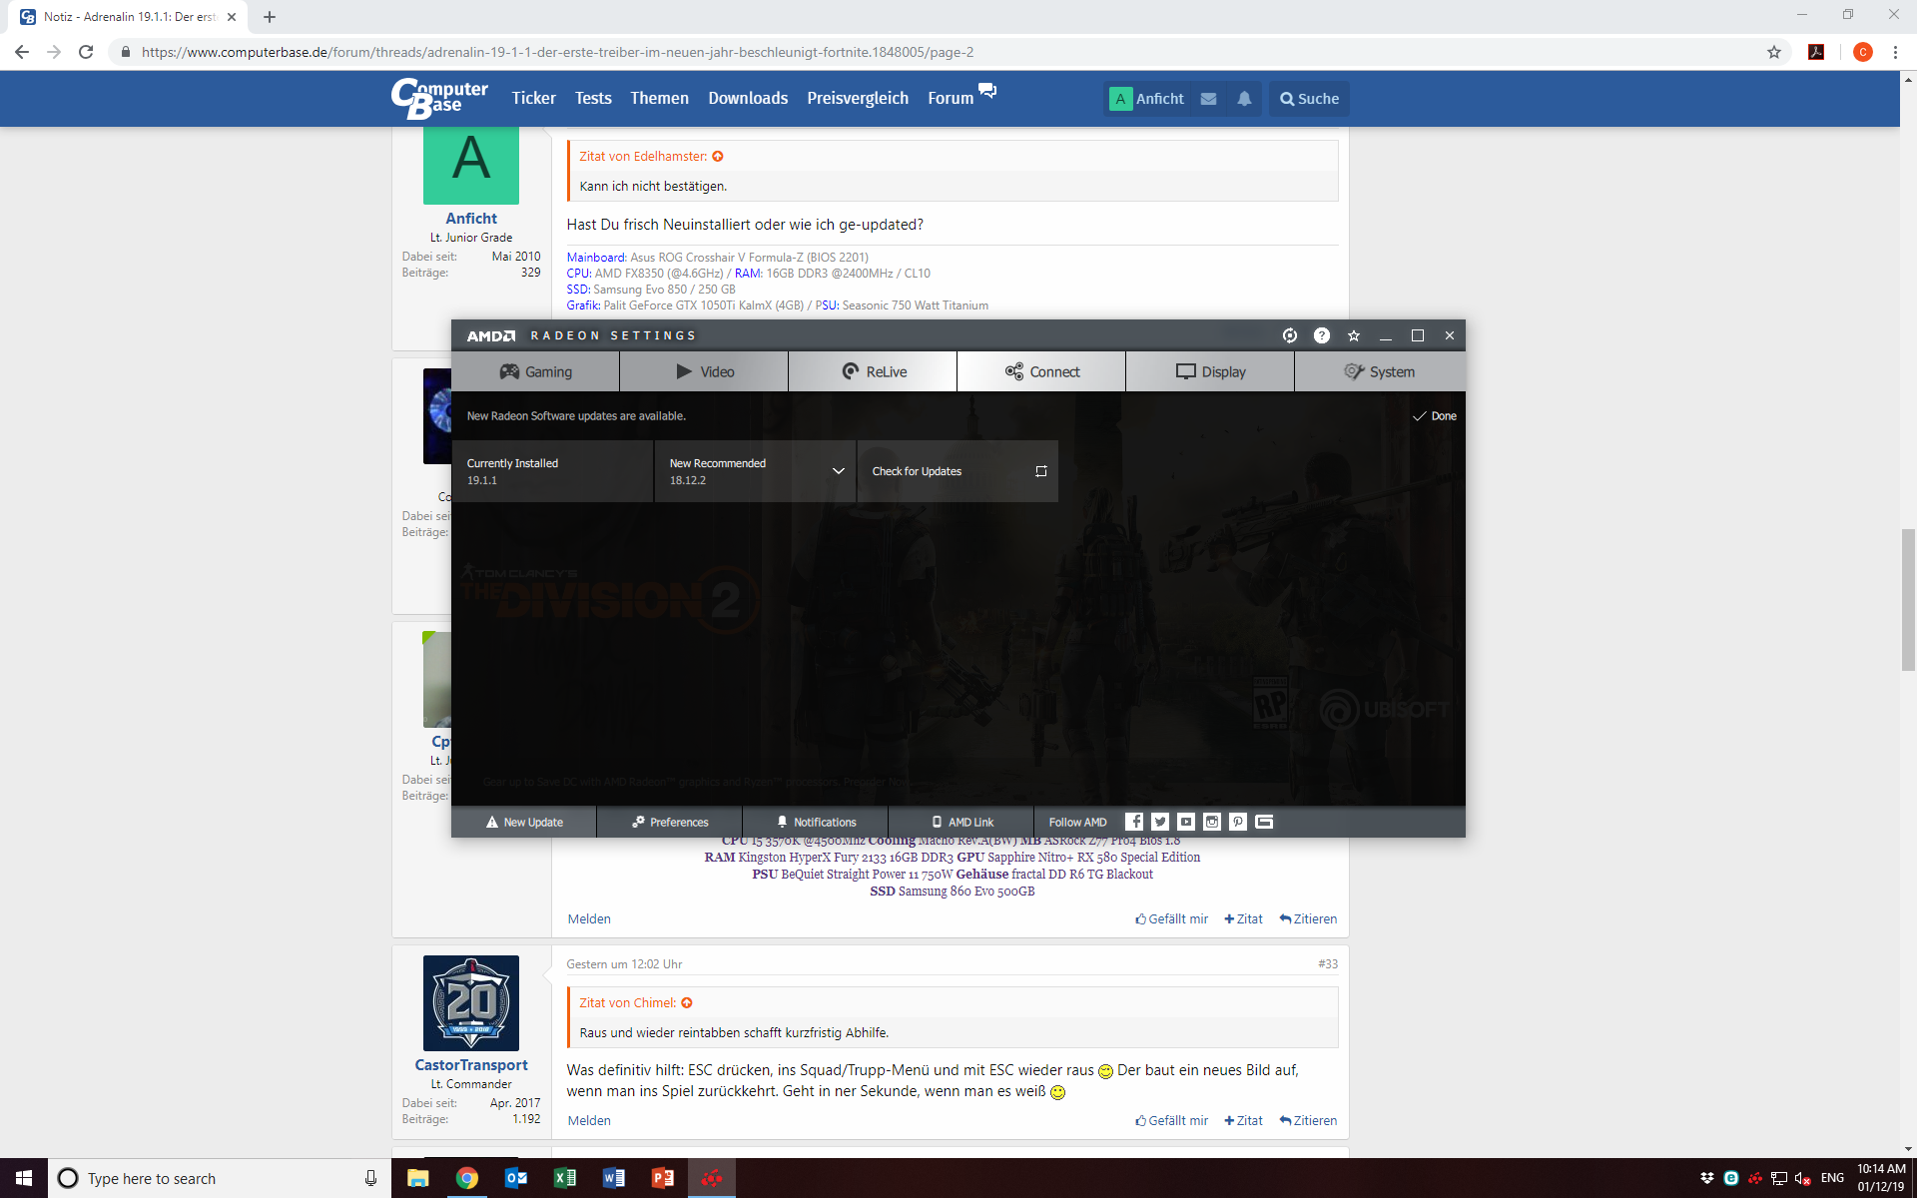Click the ComputerBase notification bell icon

1244,99
